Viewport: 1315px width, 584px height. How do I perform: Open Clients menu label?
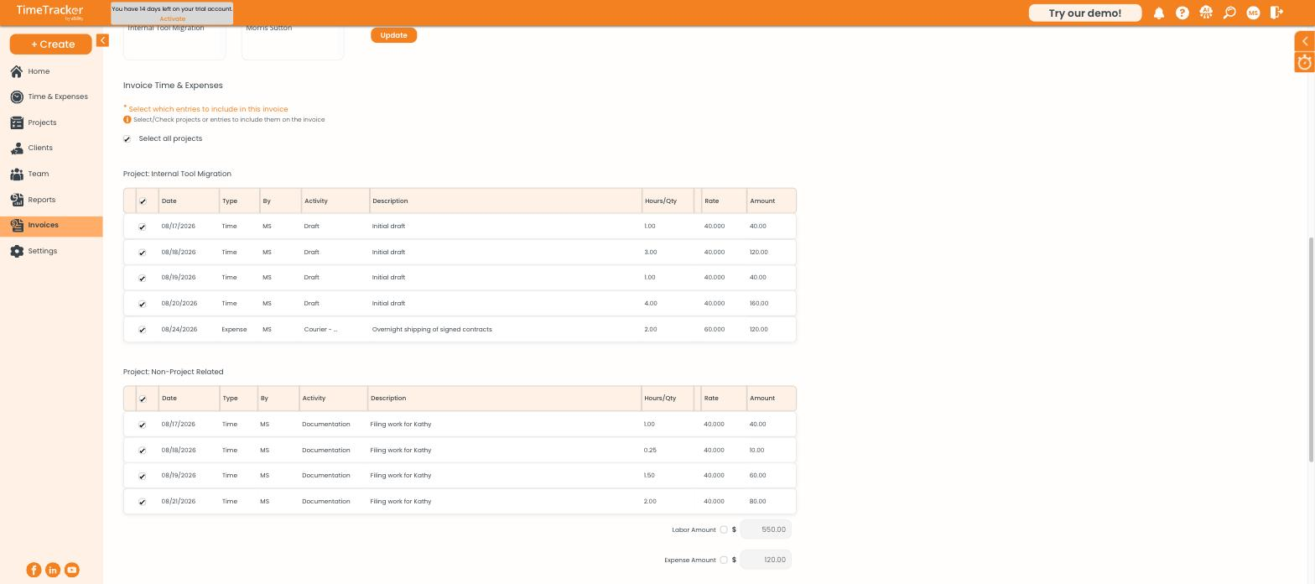(40, 148)
